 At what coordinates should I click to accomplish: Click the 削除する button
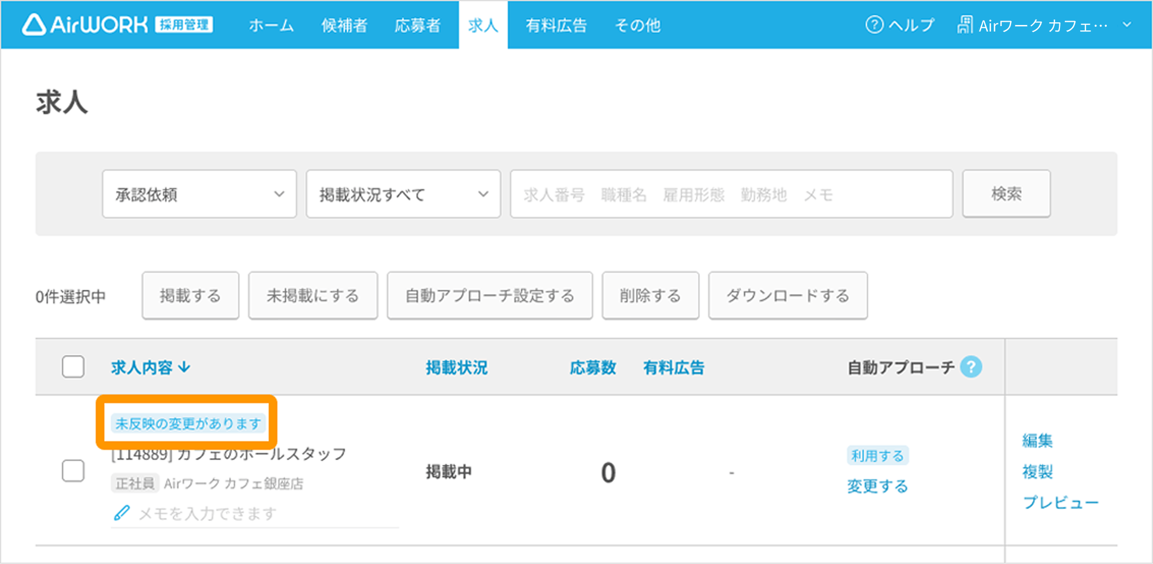click(650, 296)
